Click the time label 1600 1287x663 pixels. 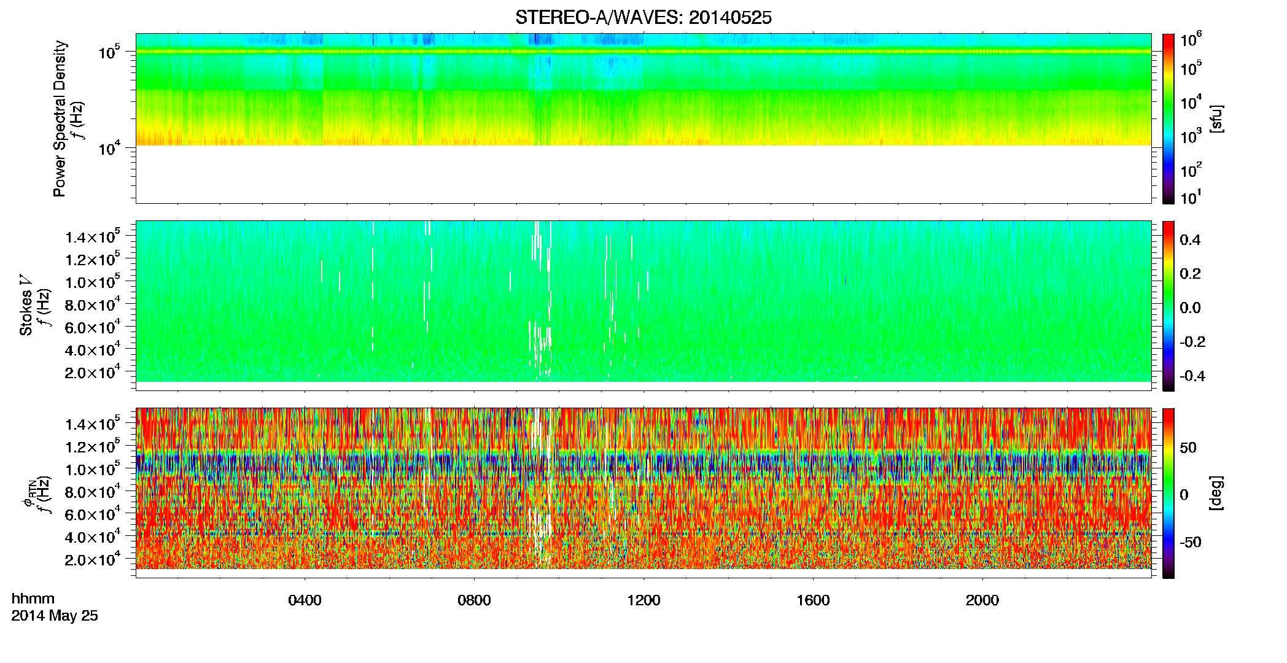coord(813,600)
